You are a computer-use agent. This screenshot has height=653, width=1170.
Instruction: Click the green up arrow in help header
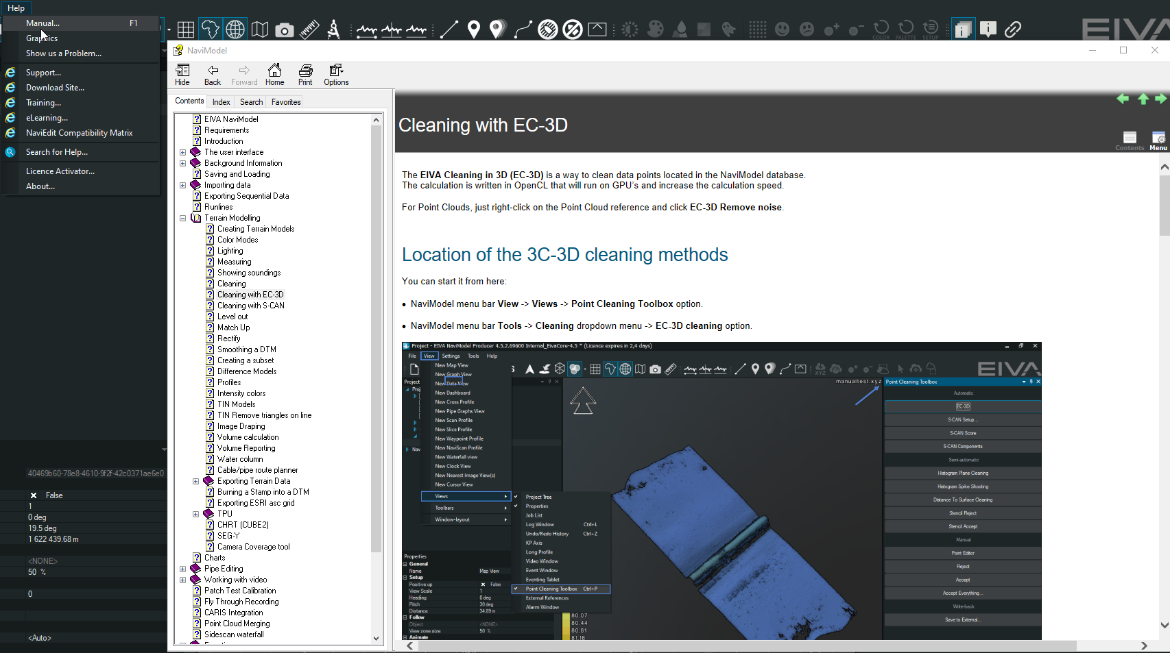(x=1143, y=99)
